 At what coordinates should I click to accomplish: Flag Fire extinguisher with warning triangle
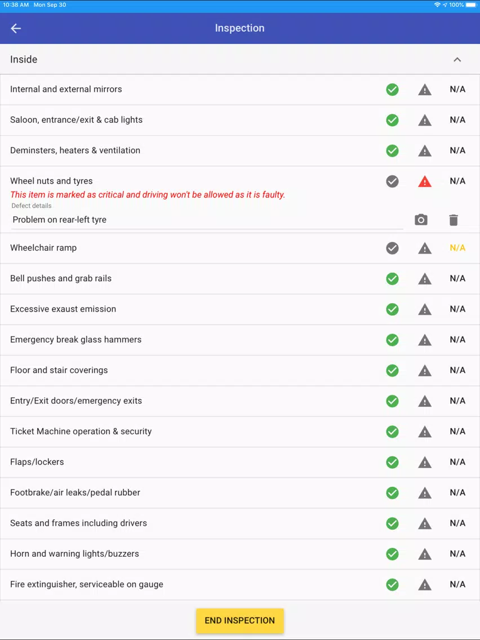coord(425,584)
